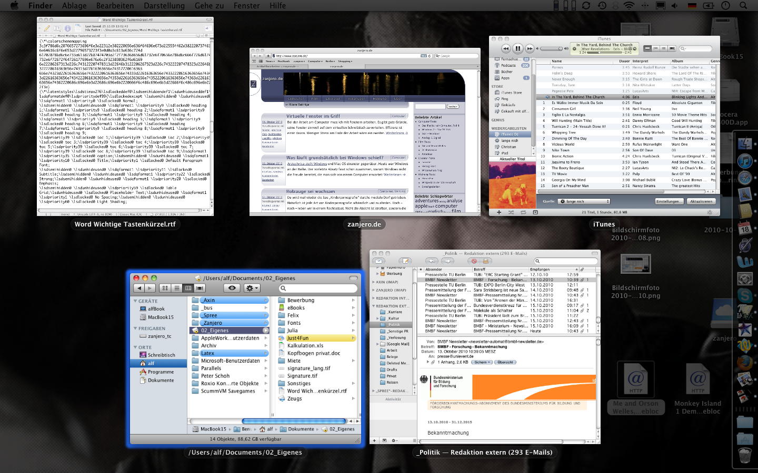Open the Quelle dropdown in iTunes
This screenshot has width=758, height=473.
(x=584, y=201)
